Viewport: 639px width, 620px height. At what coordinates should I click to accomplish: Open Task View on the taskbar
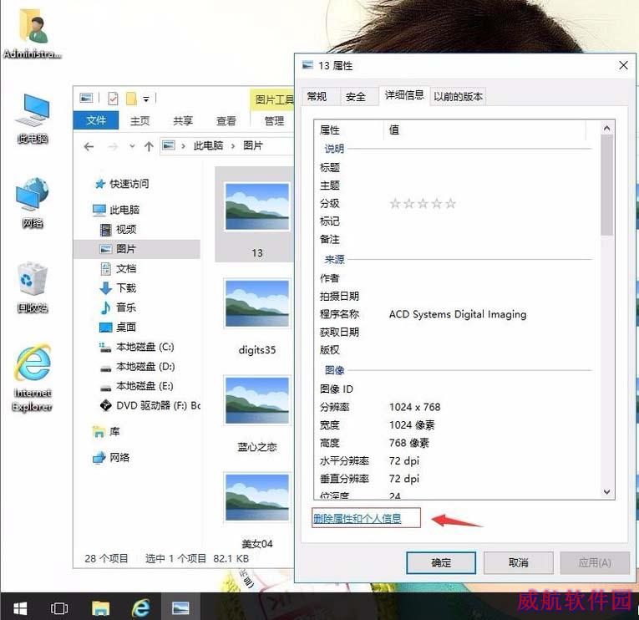(59, 608)
